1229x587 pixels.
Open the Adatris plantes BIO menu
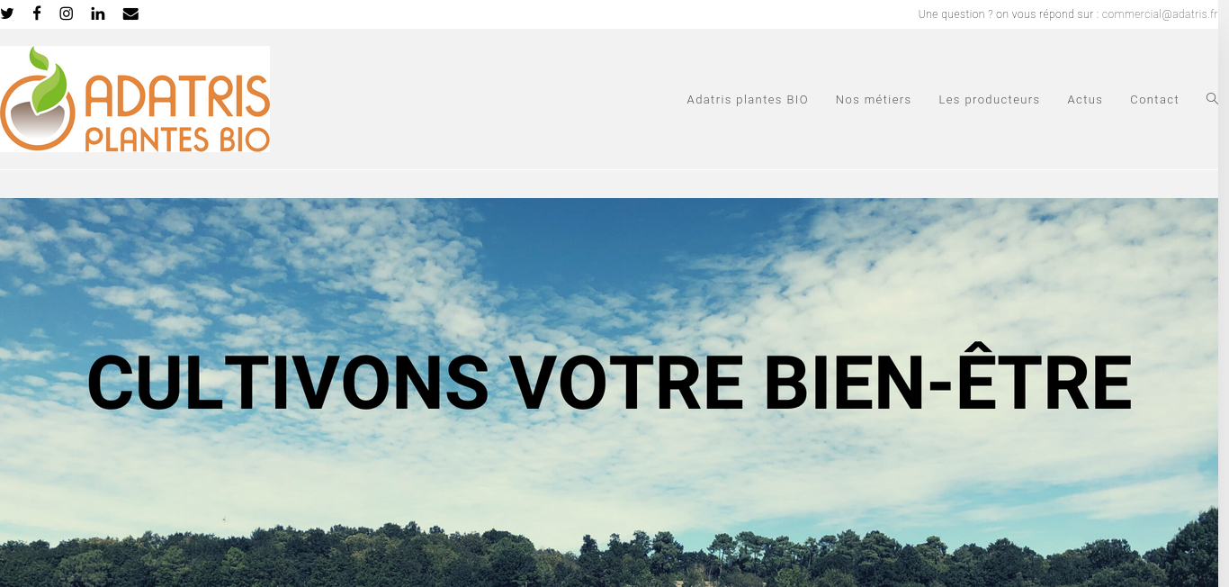pyautogui.click(x=748, y=100)
